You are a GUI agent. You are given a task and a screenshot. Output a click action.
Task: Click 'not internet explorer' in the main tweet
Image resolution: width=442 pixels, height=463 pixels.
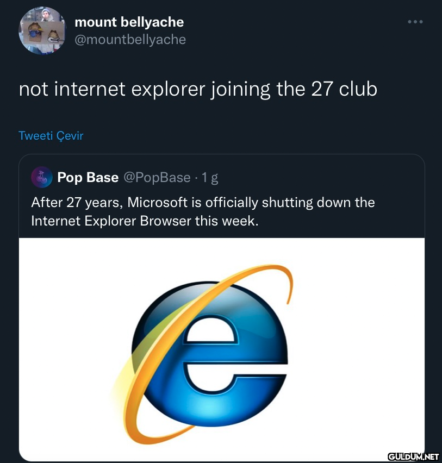click(x=109, y=89)
